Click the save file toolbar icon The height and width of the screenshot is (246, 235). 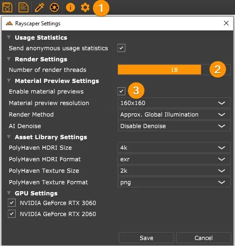(7, 7)
